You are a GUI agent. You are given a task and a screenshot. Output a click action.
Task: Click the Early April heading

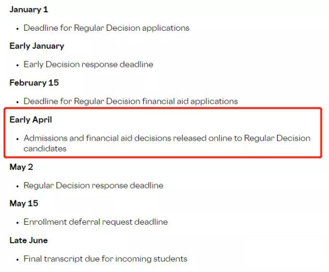tap(31, 120)
